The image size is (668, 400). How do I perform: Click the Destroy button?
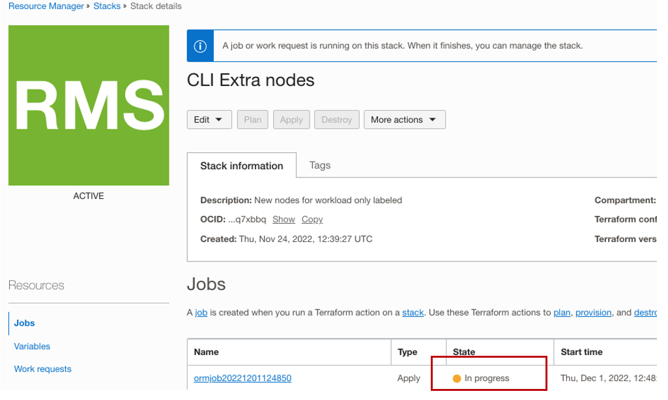(336, 120)
